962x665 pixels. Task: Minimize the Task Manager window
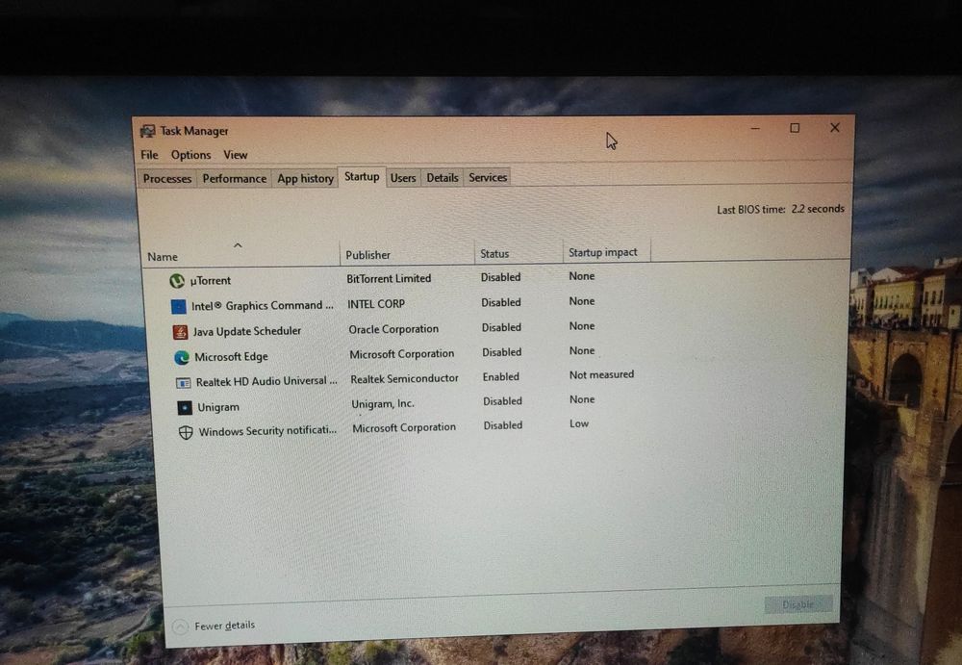[x=755, y=129]
